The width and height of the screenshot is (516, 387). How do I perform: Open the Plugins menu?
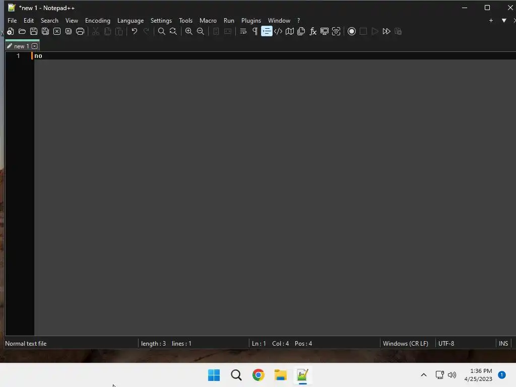[251, 20]
